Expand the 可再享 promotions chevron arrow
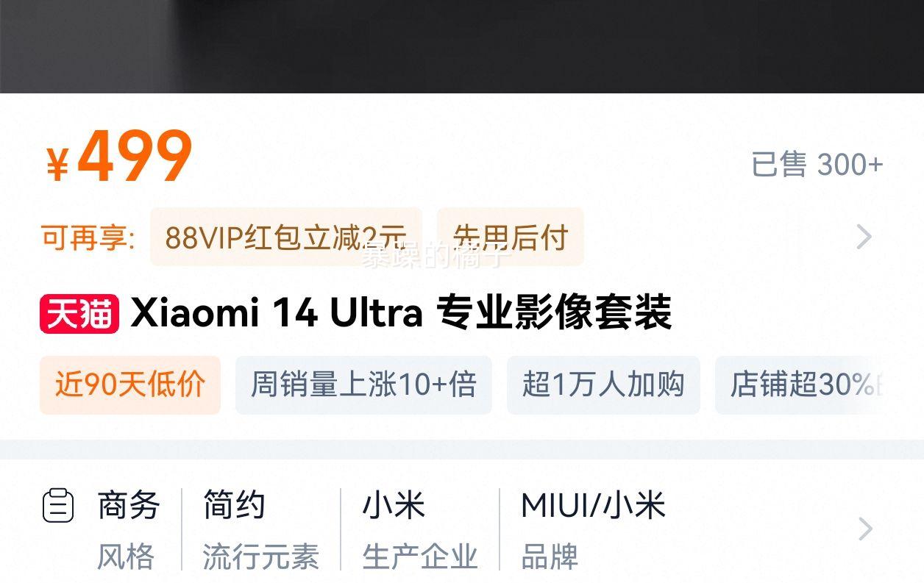Screen dimensions: 924x583 [x=864, y=237]
